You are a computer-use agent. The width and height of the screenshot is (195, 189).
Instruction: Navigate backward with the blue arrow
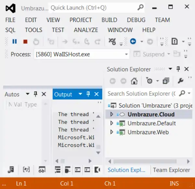click(x=133, y=41)
